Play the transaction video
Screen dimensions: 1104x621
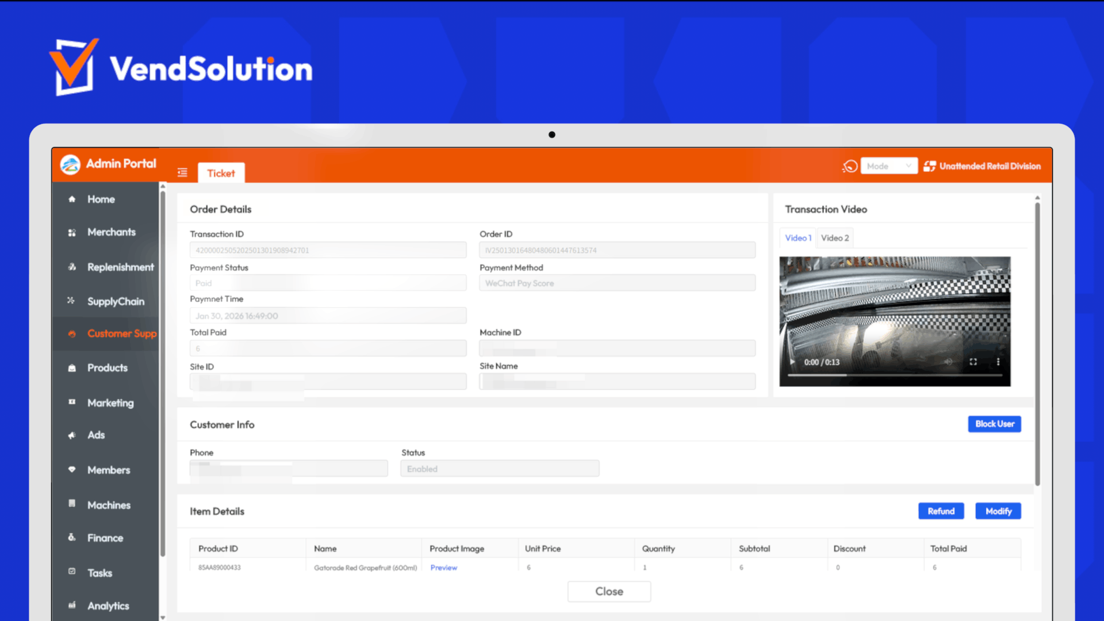tap(792, 362)
